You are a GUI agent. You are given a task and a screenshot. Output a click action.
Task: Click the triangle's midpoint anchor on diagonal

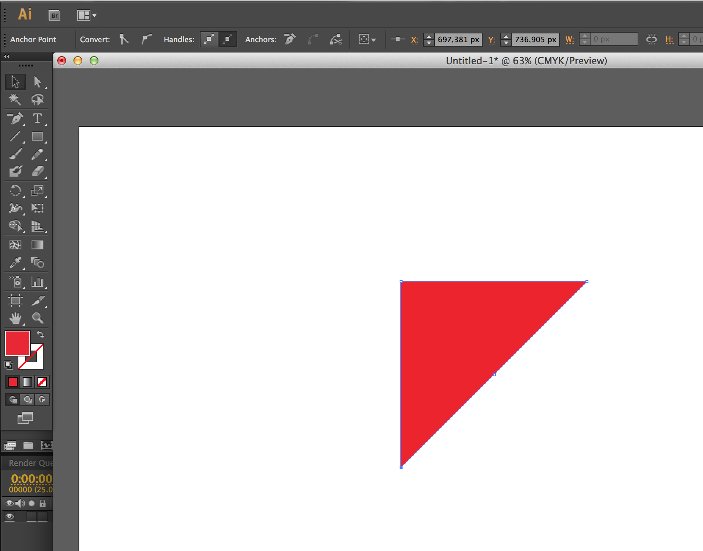coord(494,374)
